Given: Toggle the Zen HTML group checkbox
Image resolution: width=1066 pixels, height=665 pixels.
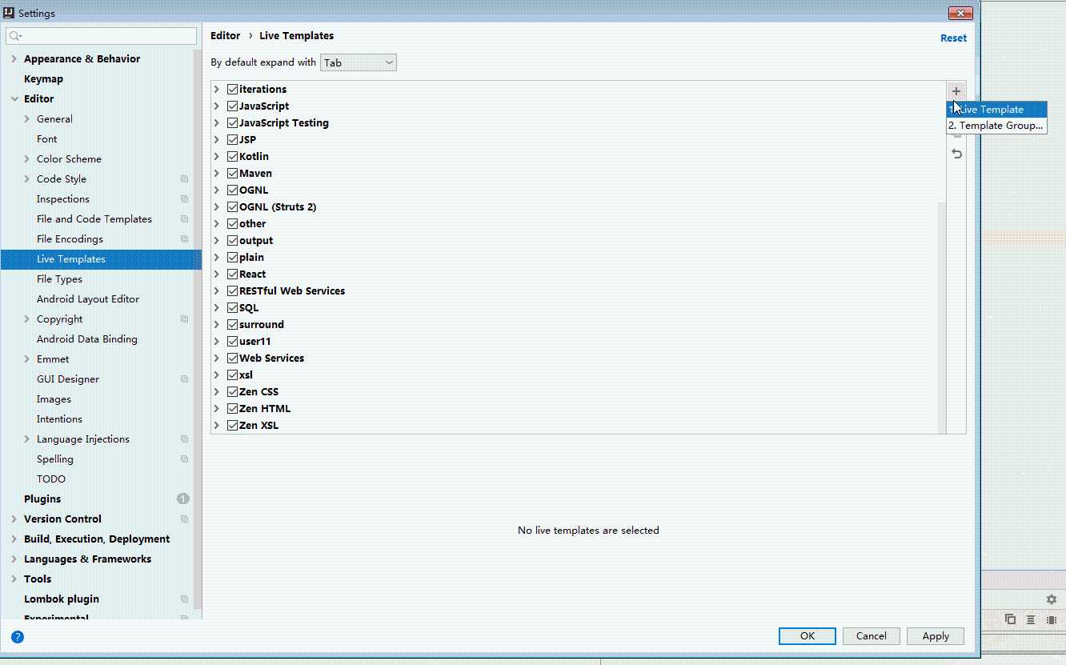Looking at the screenshot, I should coord(232,408).
